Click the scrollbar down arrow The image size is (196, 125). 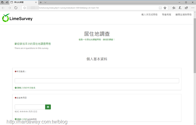[x=195, y=124]
